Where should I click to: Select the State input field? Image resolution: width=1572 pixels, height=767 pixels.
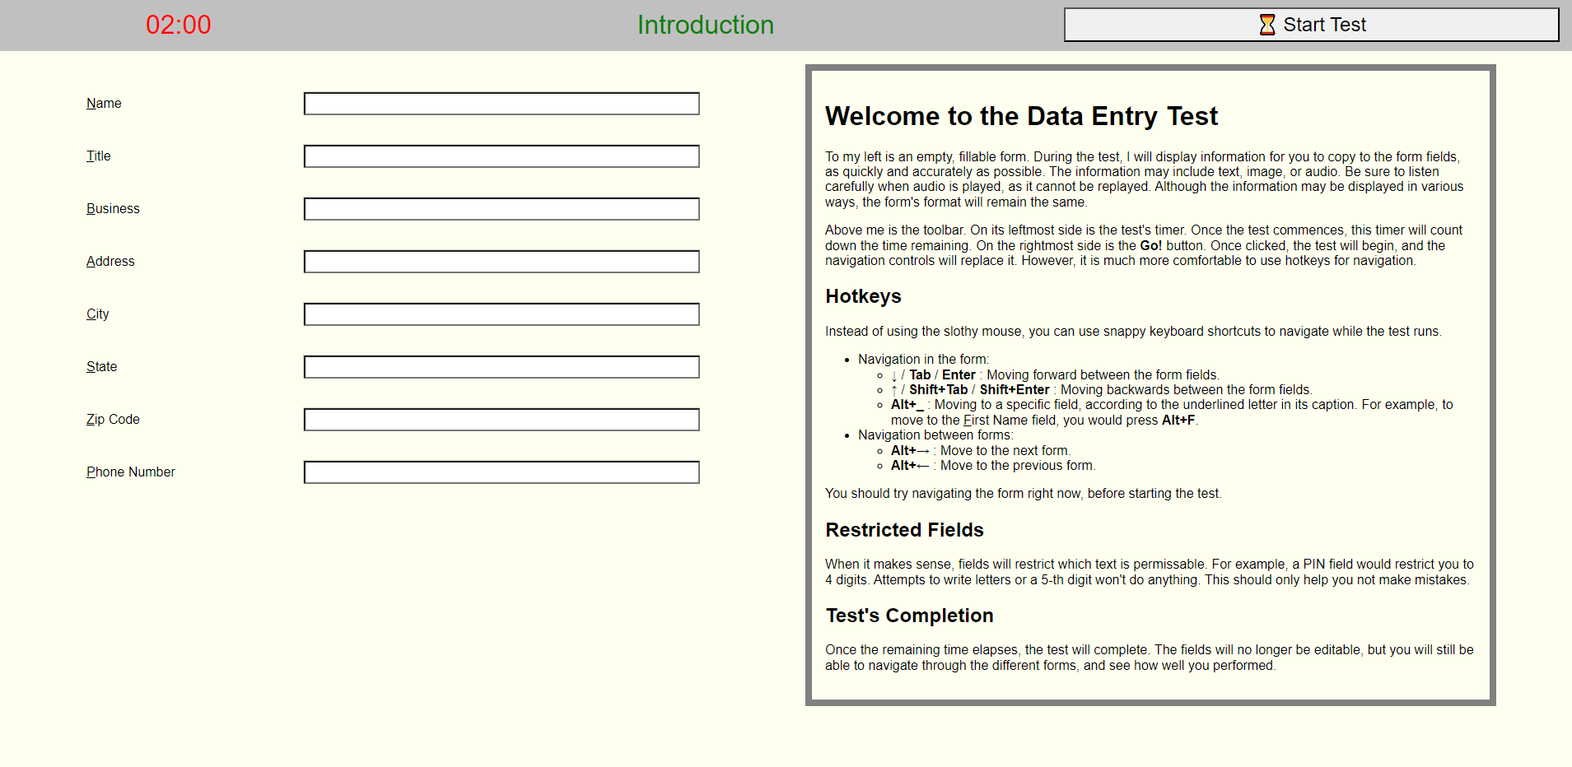[x=501, y=366]
